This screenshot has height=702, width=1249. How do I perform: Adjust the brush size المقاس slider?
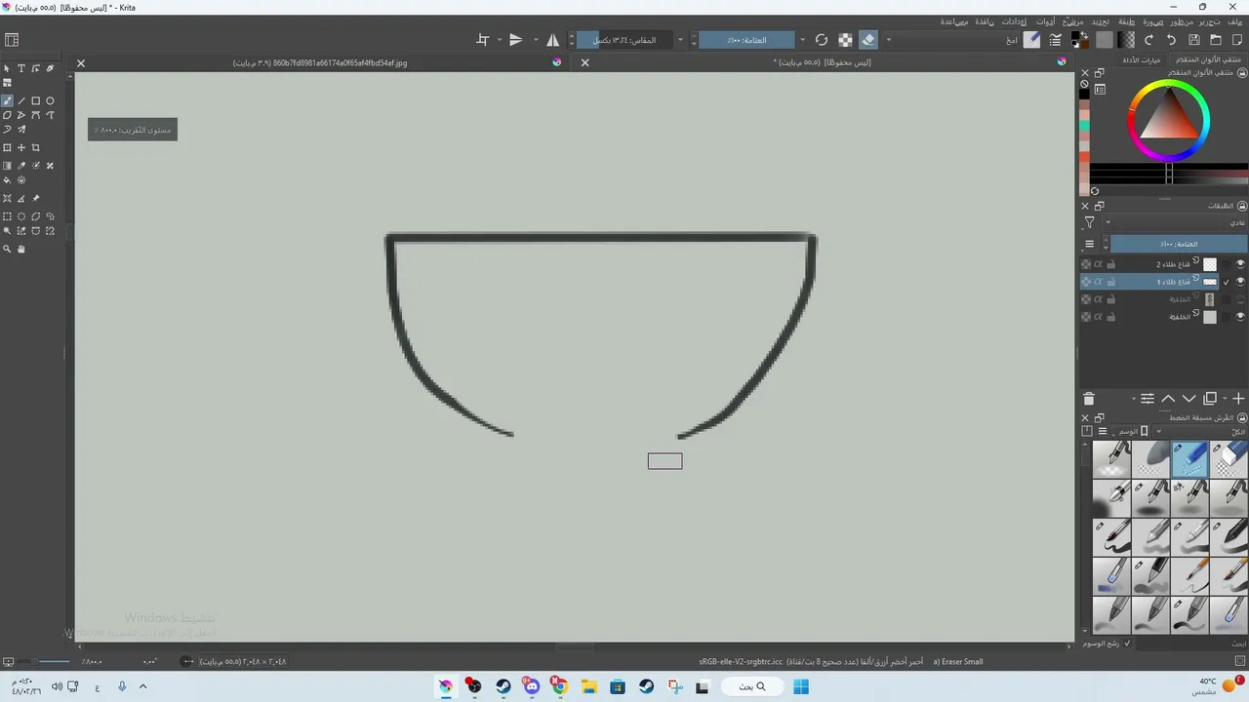(x=624, y=40)
